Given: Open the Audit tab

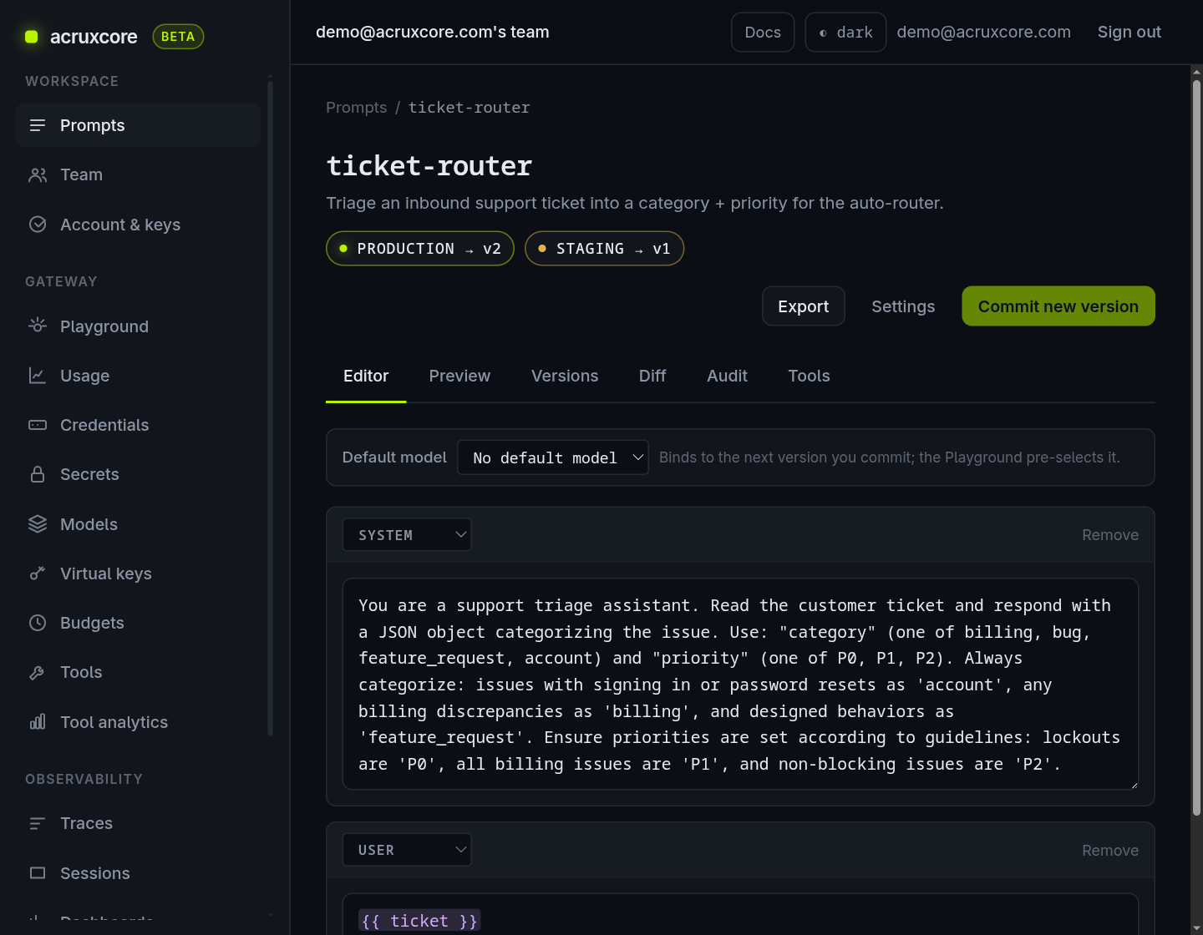Looking at the screenshot, I should coord(728,377).
